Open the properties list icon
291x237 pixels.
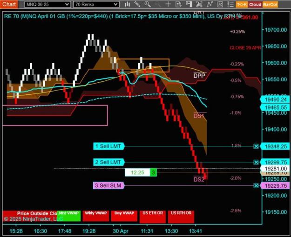230,4
